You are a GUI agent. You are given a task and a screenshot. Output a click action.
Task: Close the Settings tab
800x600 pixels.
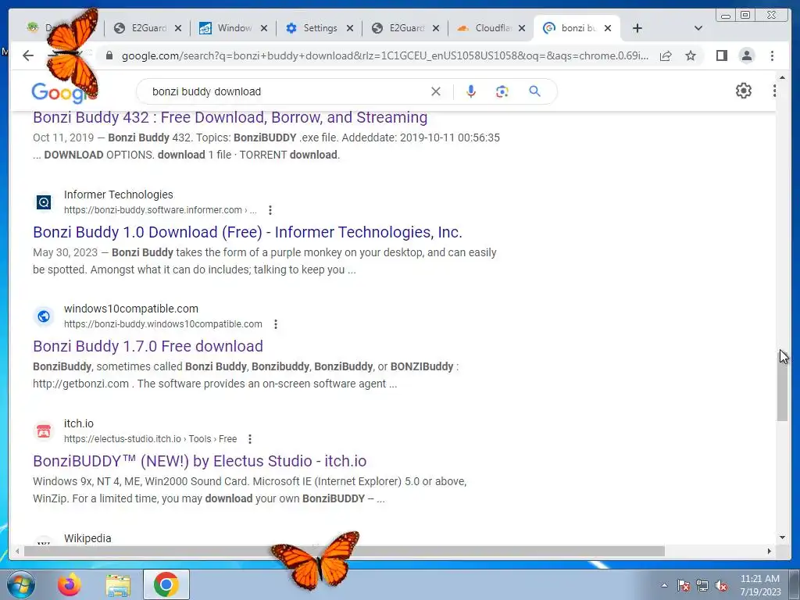pos(350,29)
